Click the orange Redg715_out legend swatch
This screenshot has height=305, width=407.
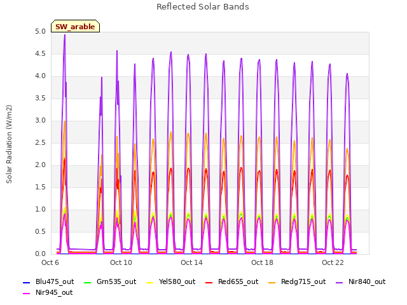pos(272,282)
